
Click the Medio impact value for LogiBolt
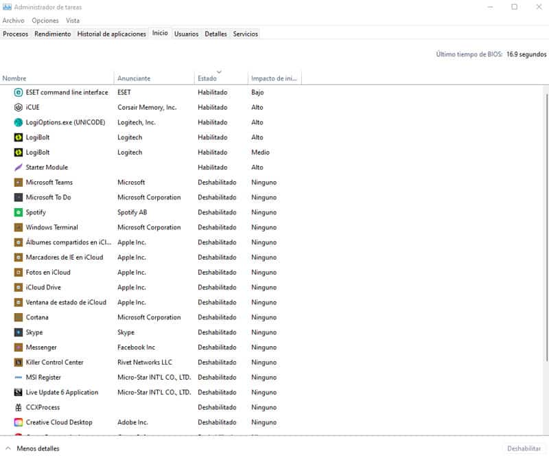[x=261, y=152]
